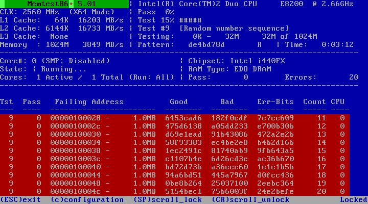368x204 pixels.
Task: Click failing address 00000100038
Action: pos(76,151)
